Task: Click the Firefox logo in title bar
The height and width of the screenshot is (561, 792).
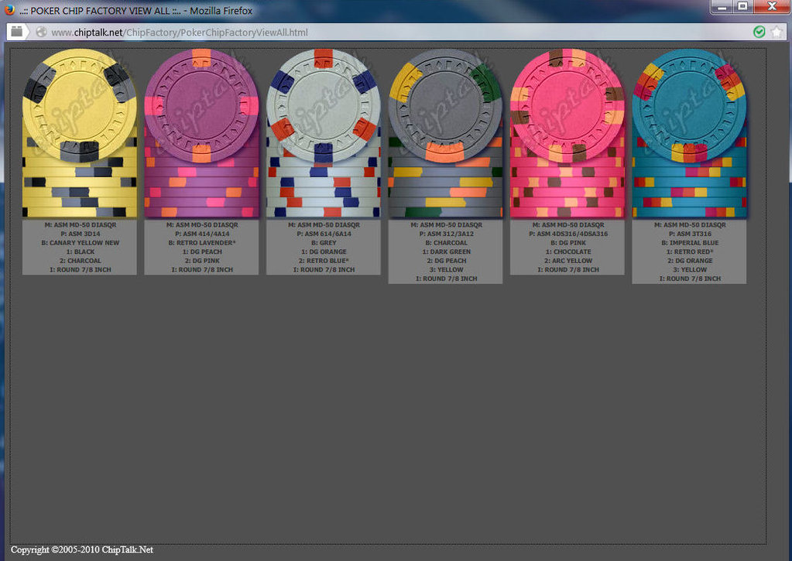Action: click(x=9, y=11)
